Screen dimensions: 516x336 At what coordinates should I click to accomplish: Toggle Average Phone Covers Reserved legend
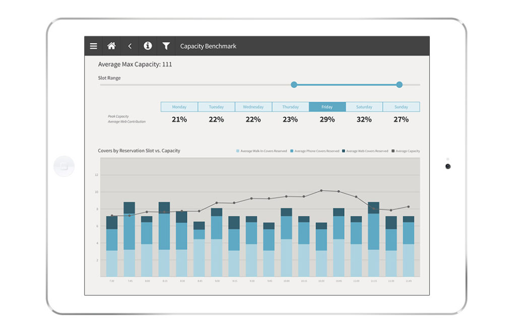pos(315,151)
